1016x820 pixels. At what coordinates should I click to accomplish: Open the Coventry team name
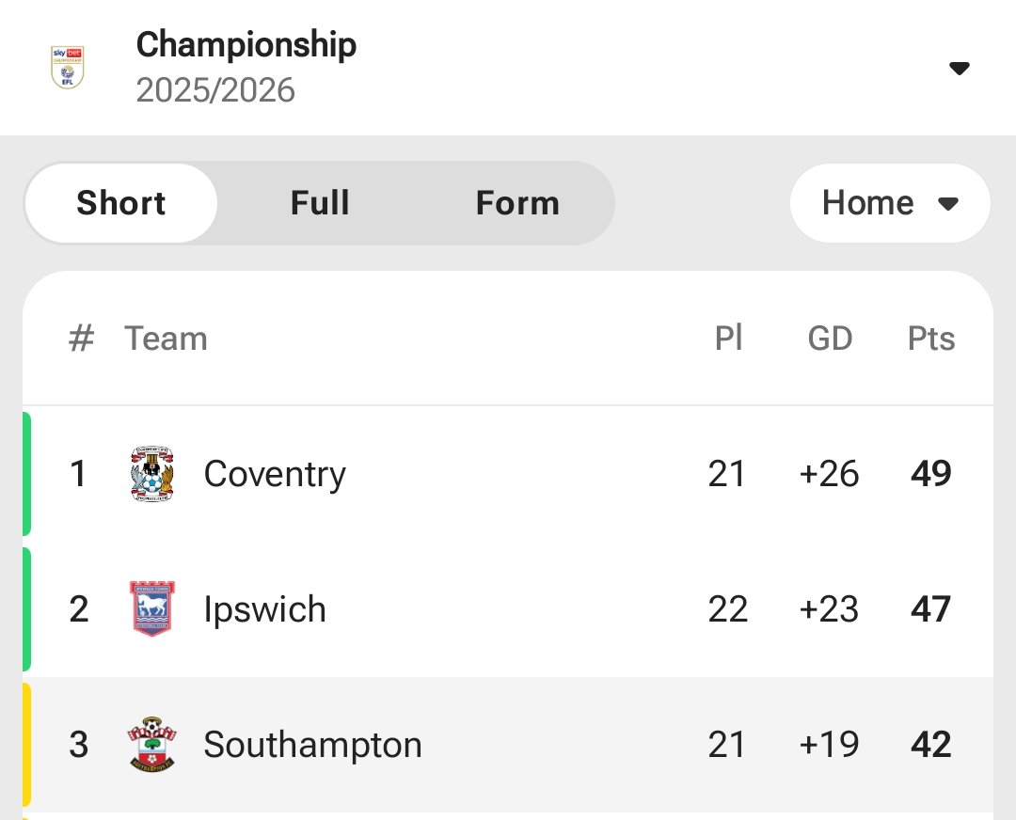pos(275,474)
